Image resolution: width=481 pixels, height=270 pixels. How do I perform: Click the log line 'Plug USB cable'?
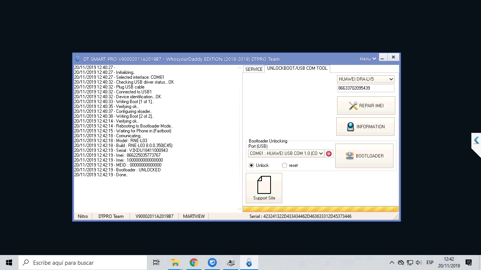click(x=109, y=87)
